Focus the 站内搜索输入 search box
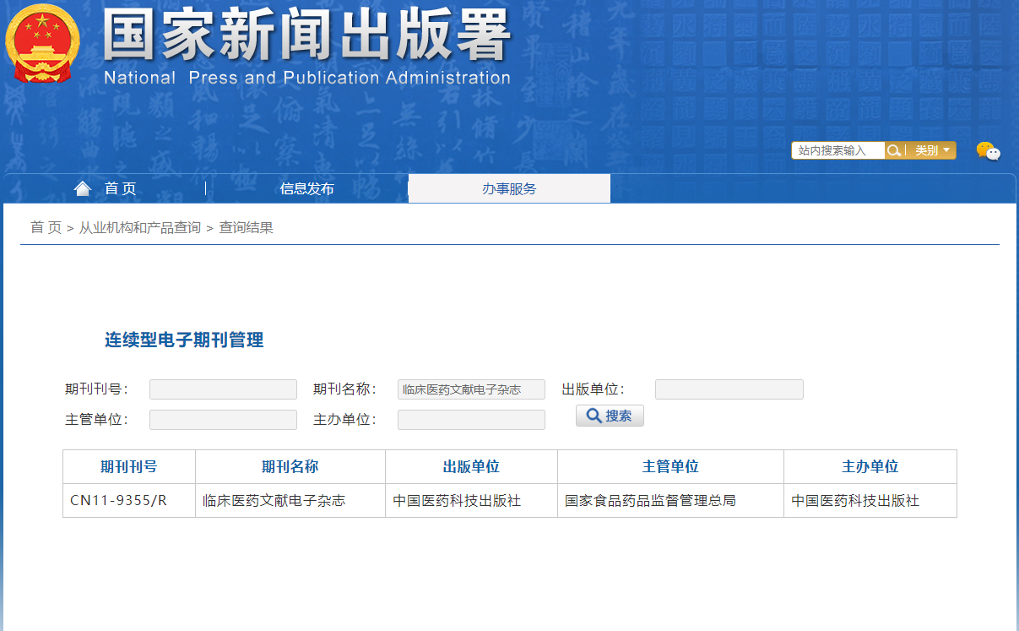The image size is (1019, 631). click(x=837, y=150)
